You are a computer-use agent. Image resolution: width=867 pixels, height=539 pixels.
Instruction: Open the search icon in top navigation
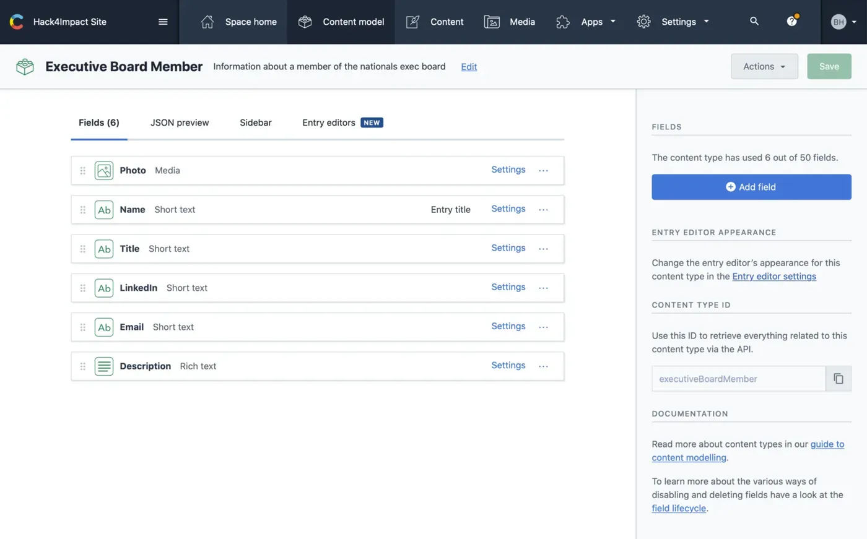point(754,21)
